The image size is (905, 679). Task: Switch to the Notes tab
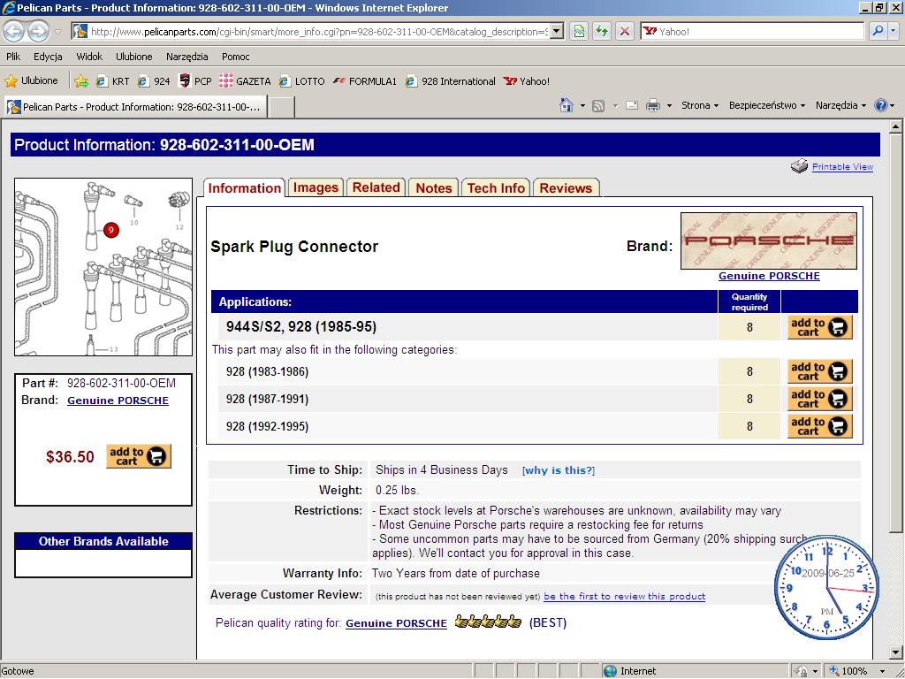click(433, 187)
